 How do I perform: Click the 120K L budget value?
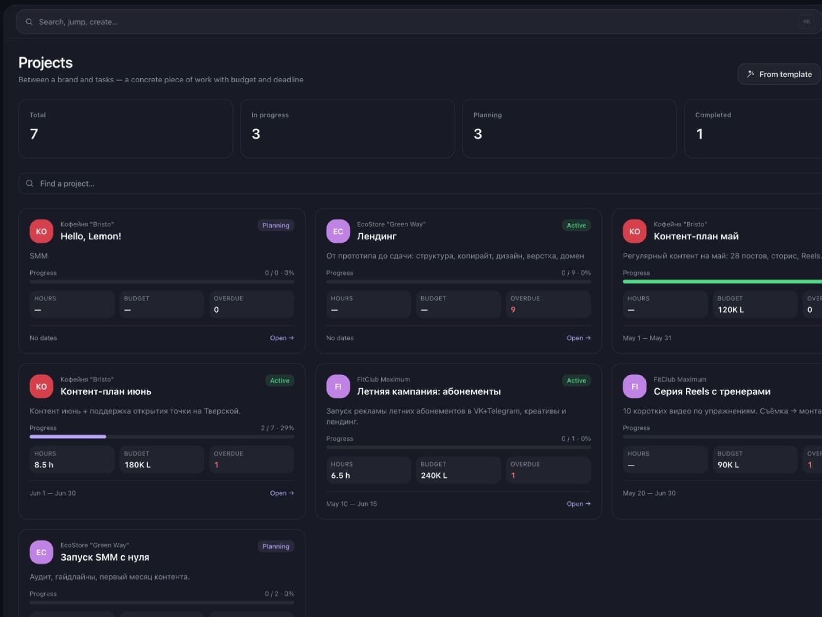click(x=731, y=310)
